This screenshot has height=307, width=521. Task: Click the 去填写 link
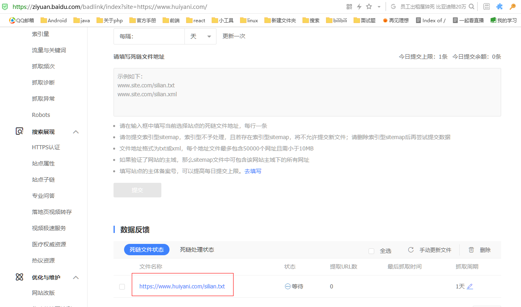(x=253, y=171)
